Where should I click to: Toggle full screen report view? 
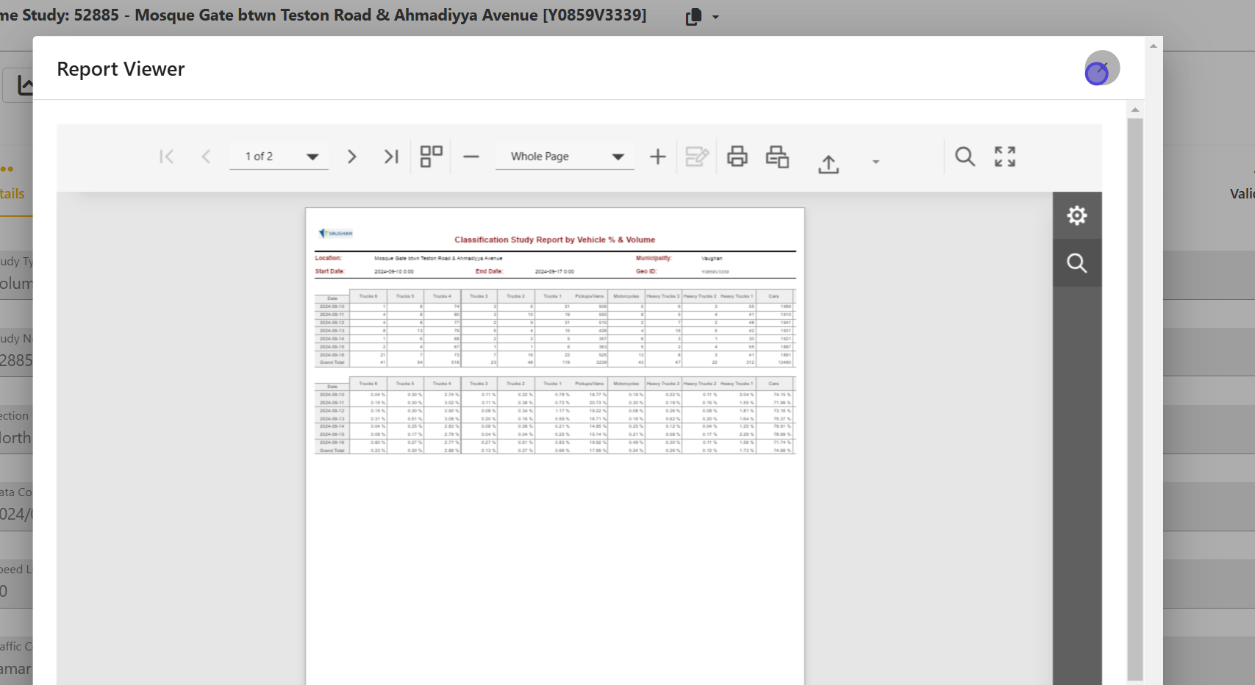[x=1004, y=157]
